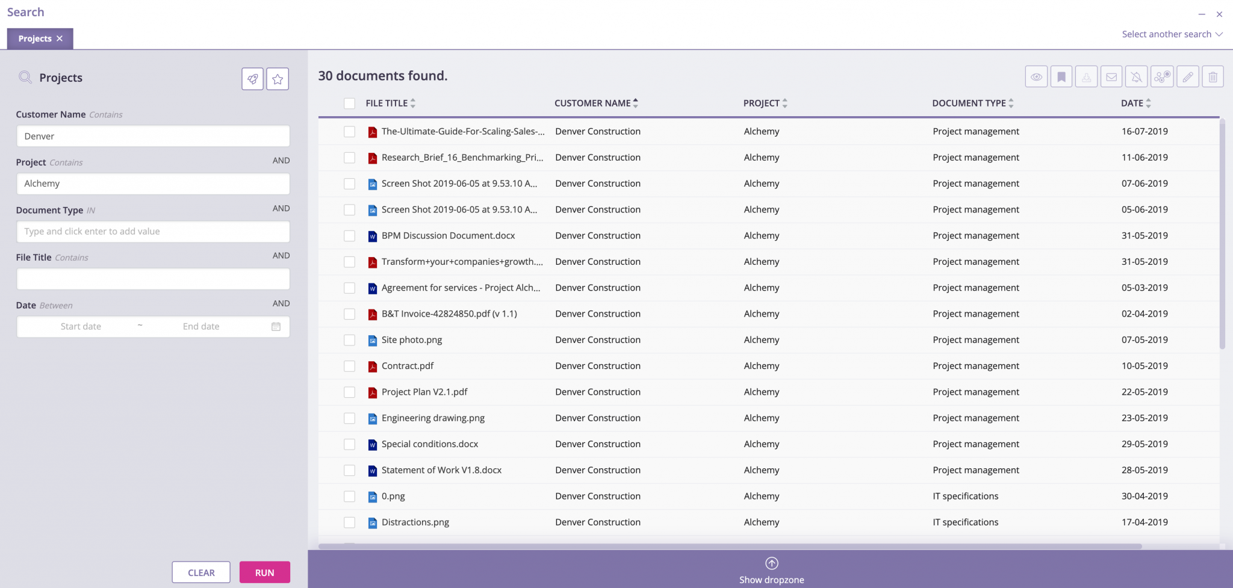This screenshot has height=588, width=1233.
Task: Open the date range calendar picker
Action: point(276,326)
